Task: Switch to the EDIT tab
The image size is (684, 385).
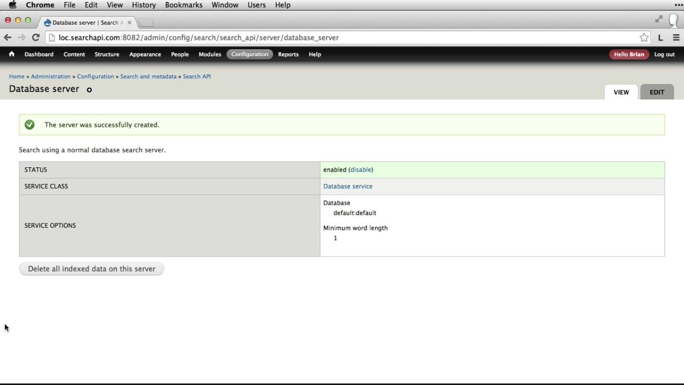Action: [x=657, y=92]
